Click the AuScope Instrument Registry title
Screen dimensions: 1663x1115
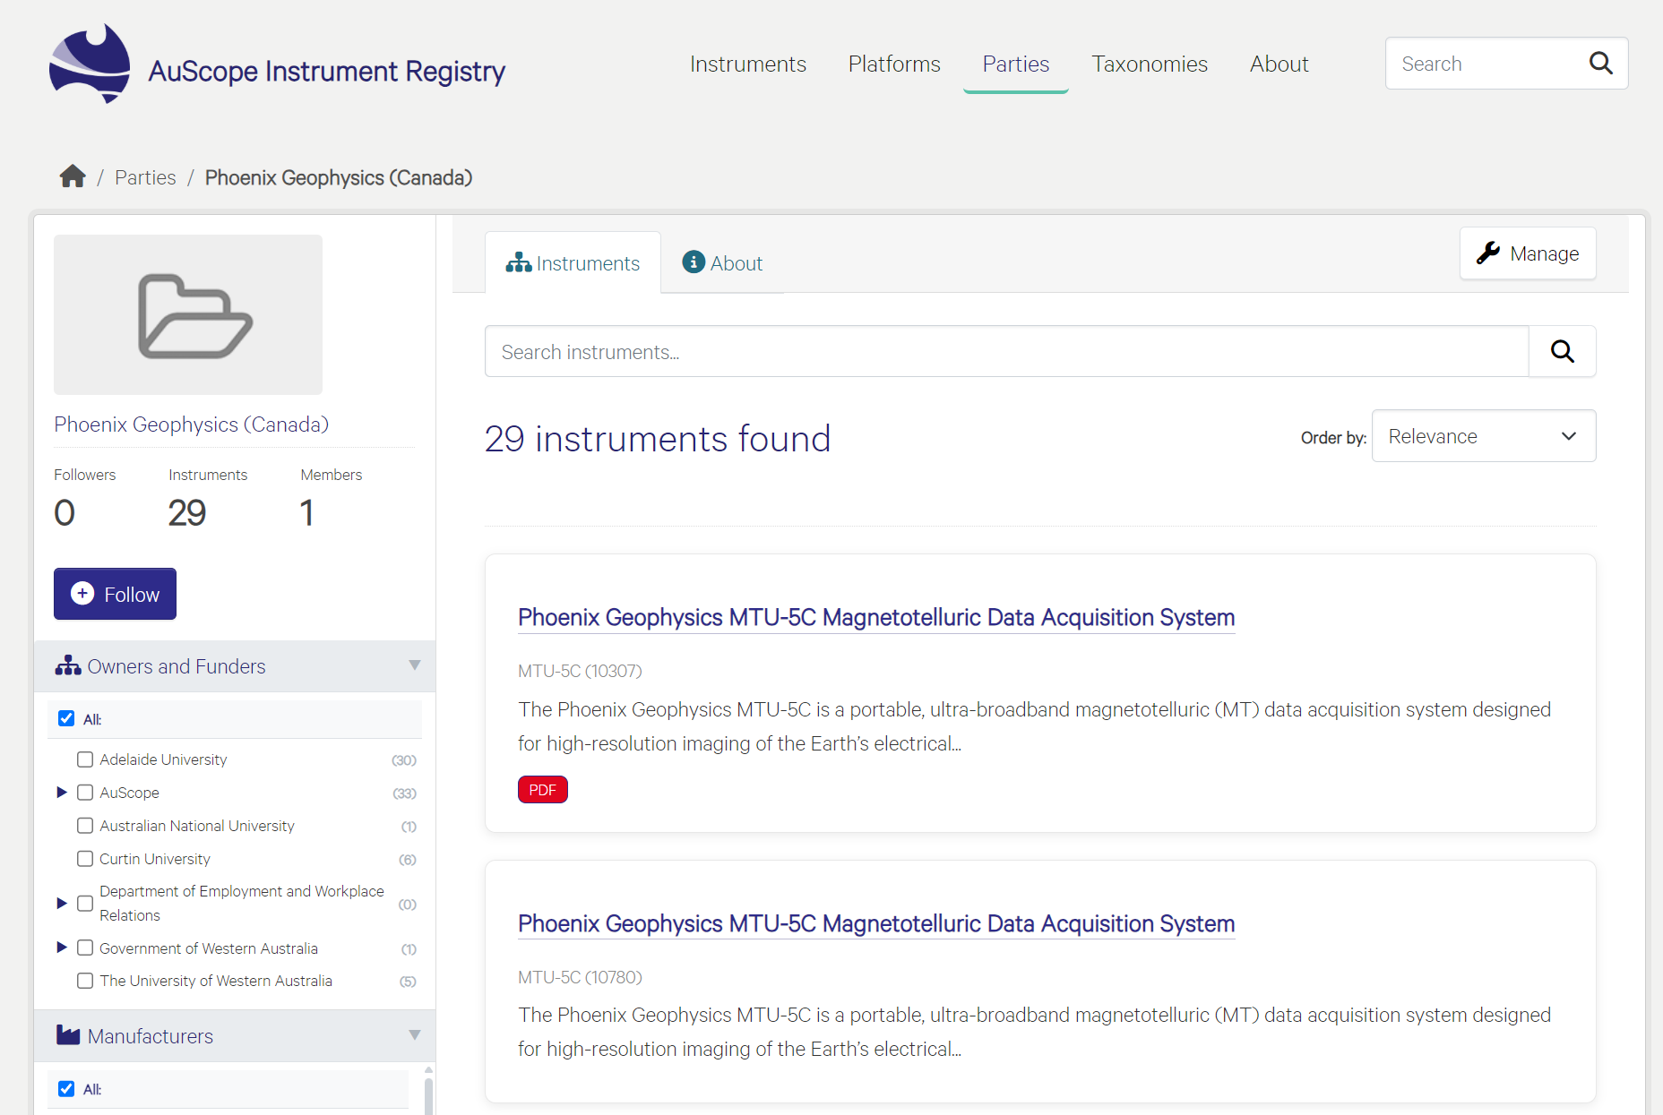coord(327,71)
